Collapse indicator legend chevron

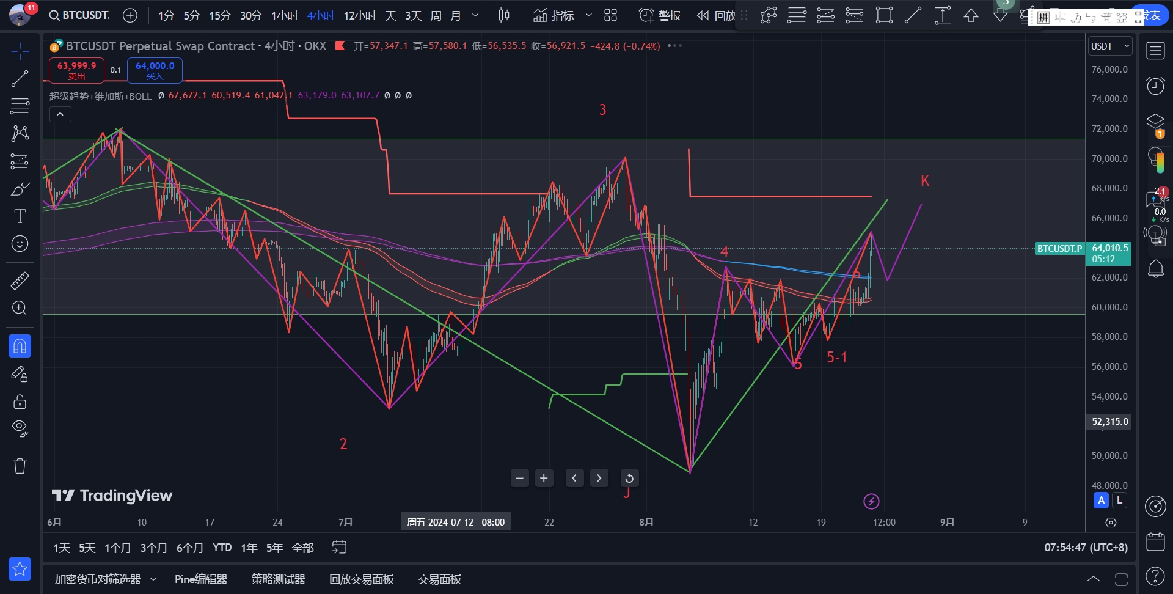coord(60,114)
